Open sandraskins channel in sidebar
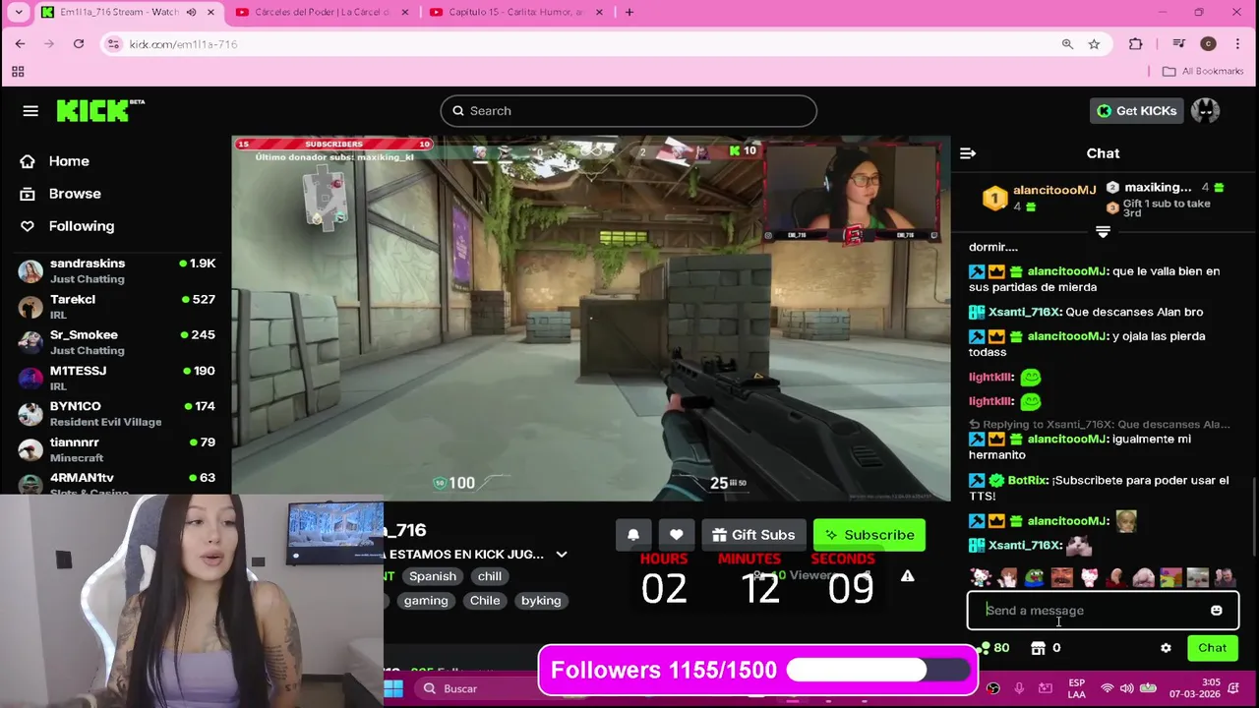1259x708 pixels. click(x=118, y=270)
